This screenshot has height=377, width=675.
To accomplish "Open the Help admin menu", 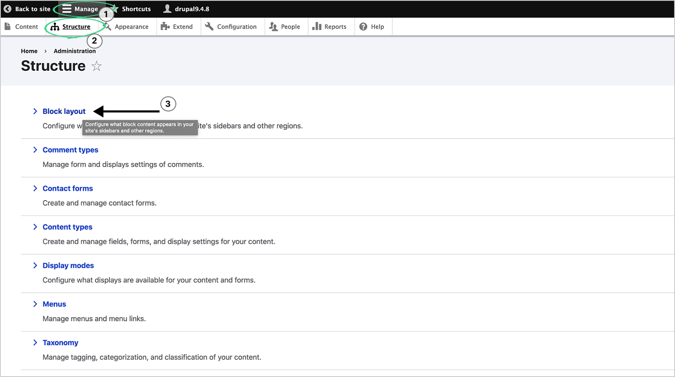I will click(377, 26).
